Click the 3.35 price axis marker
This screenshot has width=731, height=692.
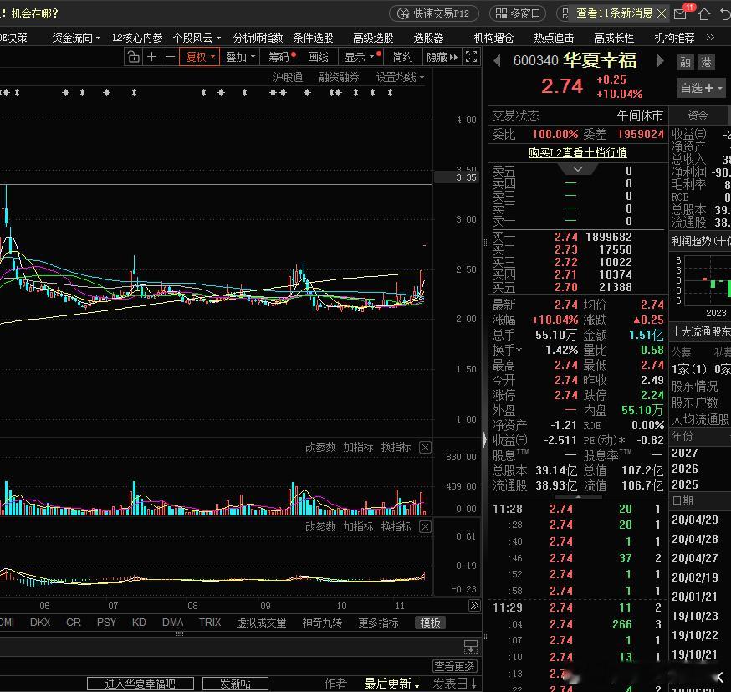click(457, 177)
